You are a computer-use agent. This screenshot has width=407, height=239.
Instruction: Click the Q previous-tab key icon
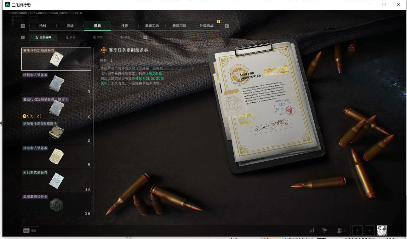pos(23,26)
